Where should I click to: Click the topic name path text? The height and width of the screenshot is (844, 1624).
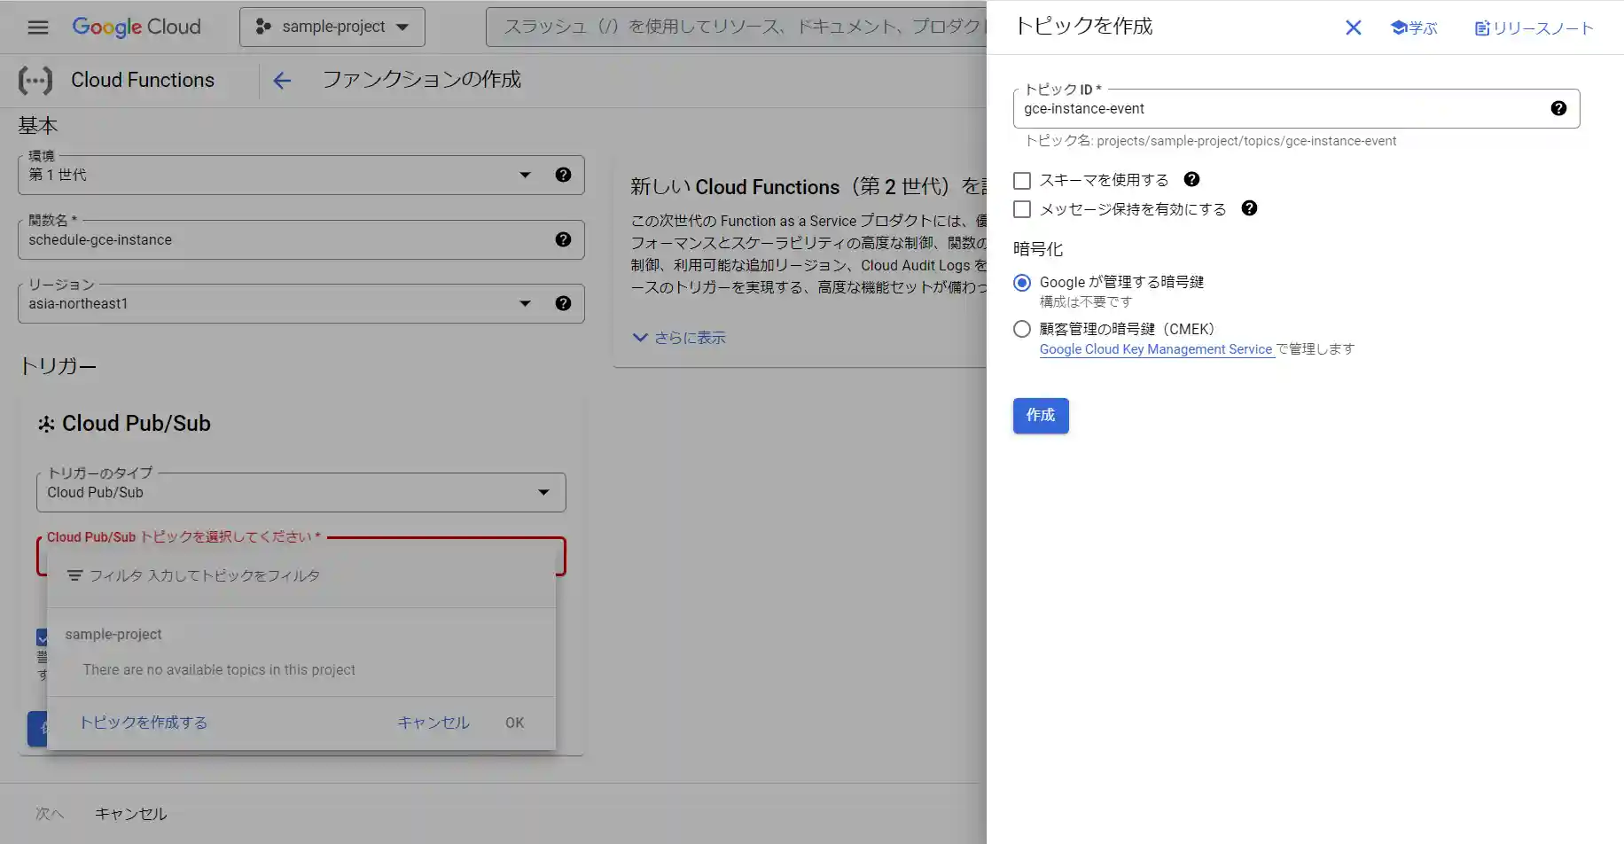tap(1211, 141)
